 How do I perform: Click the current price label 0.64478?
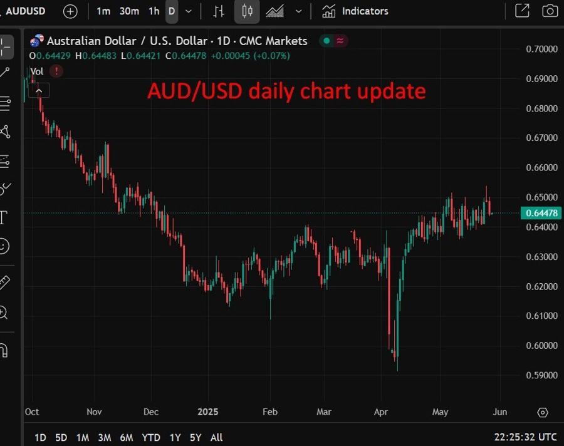541,213
